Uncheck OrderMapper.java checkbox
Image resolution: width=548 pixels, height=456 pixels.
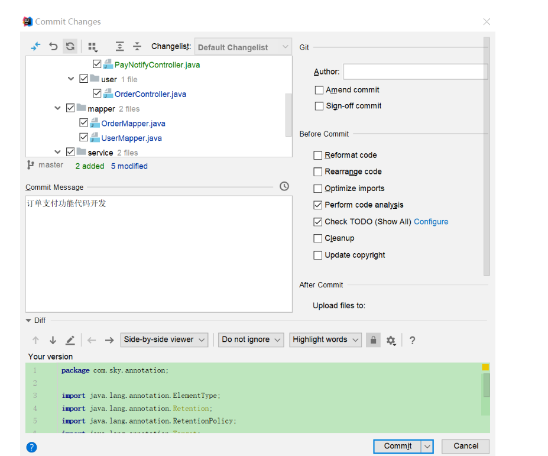pos(83,123)
